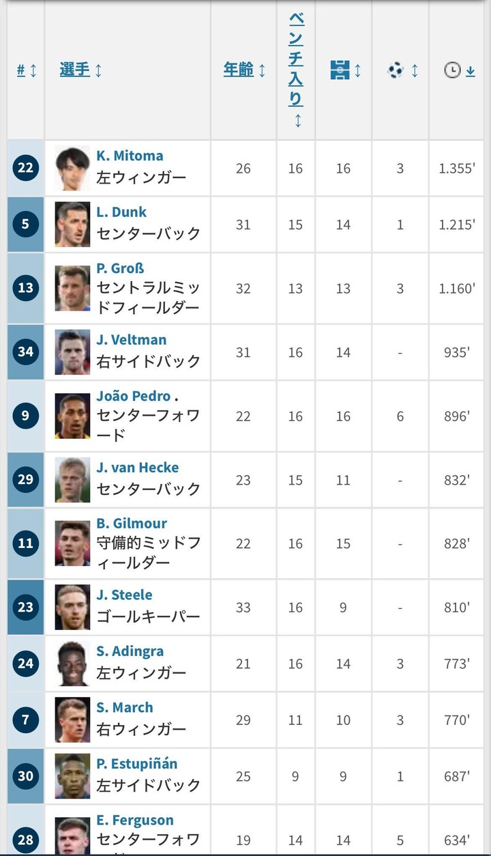Open J. Steele goalkeeper profile link
The image size is (491, 856).
[x=124, y=595]
